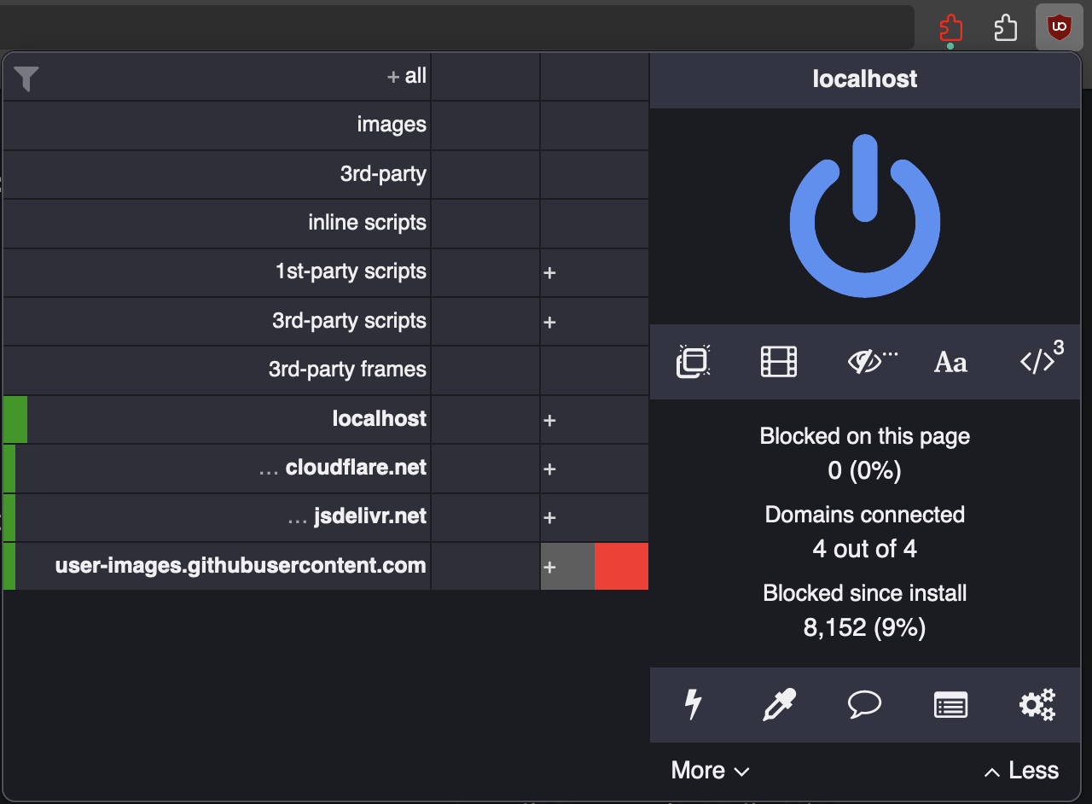
Task: Toggle uBlock power button for localhost
Action: click(x=864, y=216)
